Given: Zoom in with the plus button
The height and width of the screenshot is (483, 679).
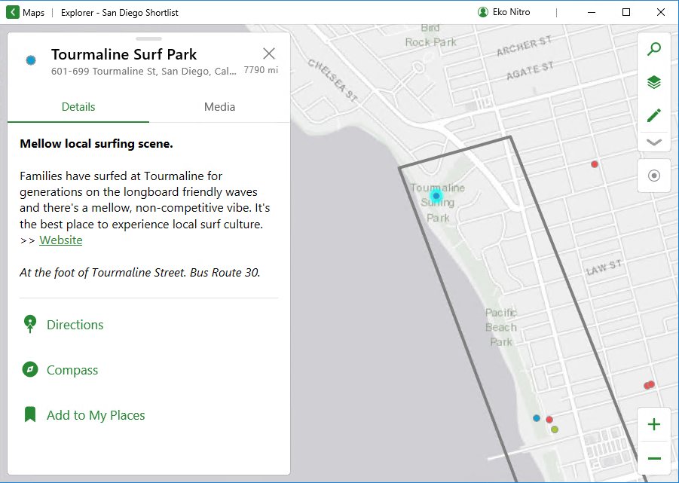Looking at the screenshot, I should (x=654, y=424).
